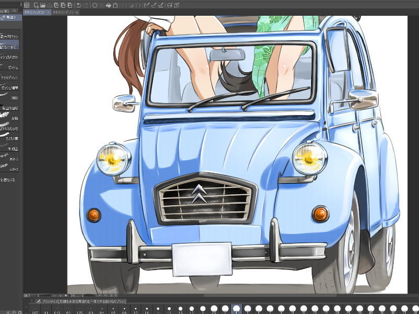419x314 pixels.
Task: Close the タキカフェデフォ tab
Action: coord(77,13)
